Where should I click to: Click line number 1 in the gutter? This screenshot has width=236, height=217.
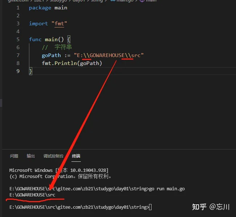(18, 8)
